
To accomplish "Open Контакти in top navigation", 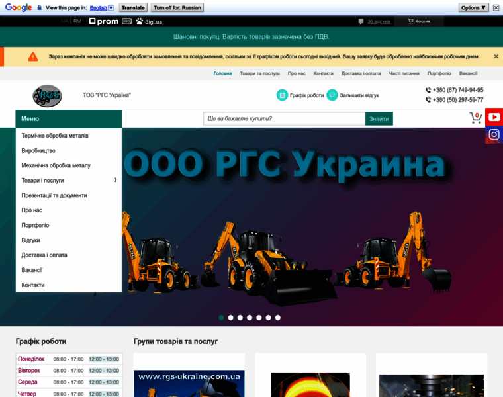I will click(324, 73).
